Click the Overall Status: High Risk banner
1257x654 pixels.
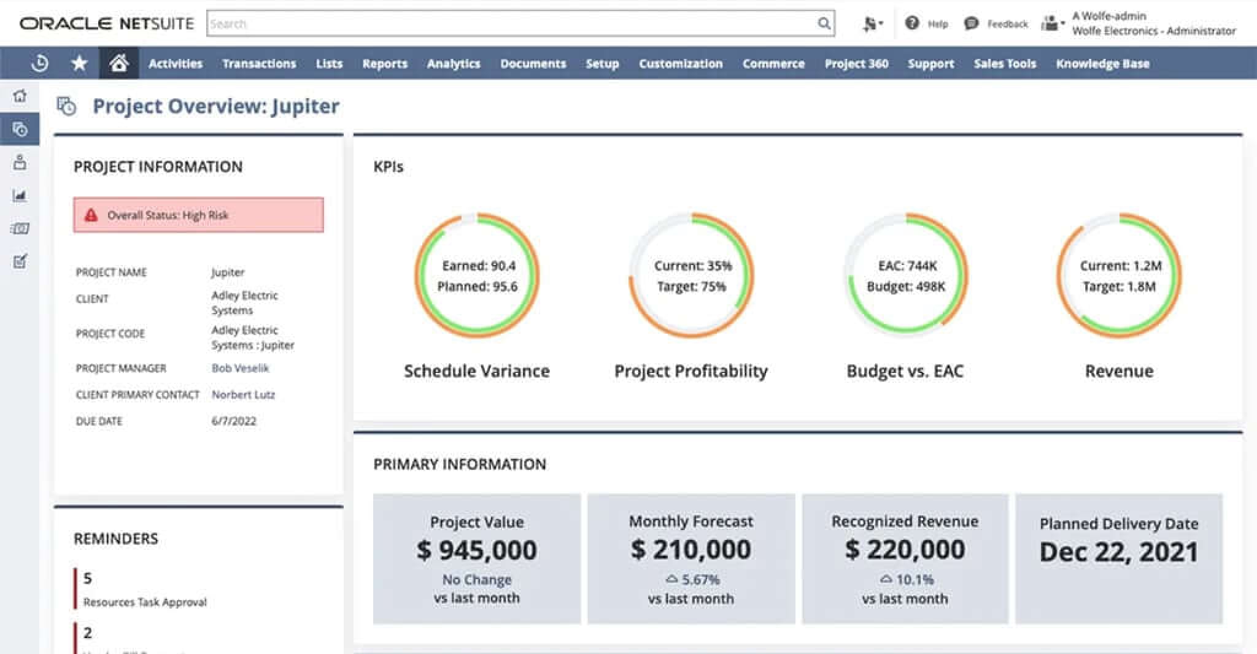pos(198,215)
